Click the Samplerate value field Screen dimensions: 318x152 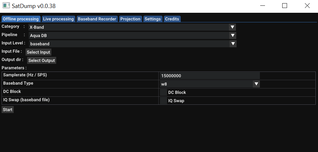(210, 76)
